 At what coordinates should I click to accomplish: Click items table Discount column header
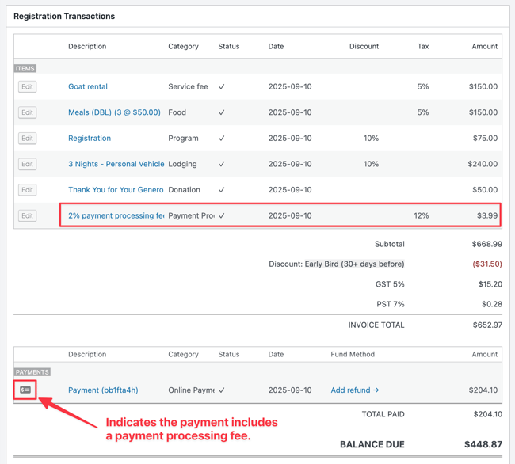click(364, 46)
